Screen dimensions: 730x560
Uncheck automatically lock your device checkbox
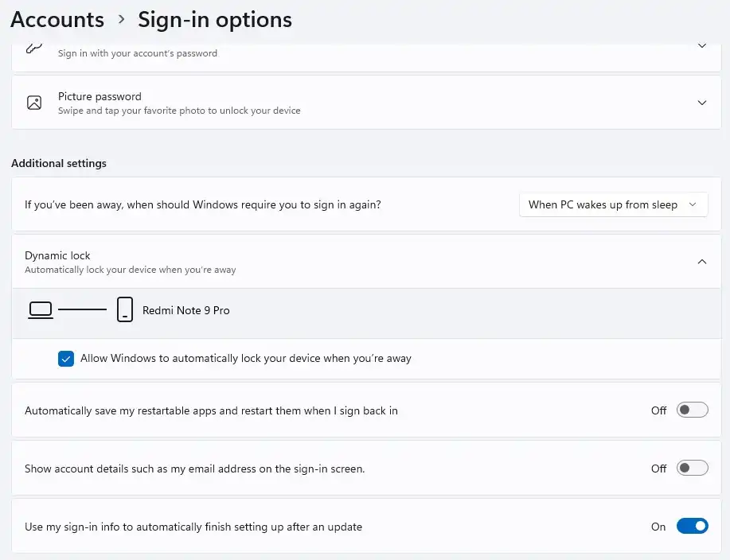point(66,359)
